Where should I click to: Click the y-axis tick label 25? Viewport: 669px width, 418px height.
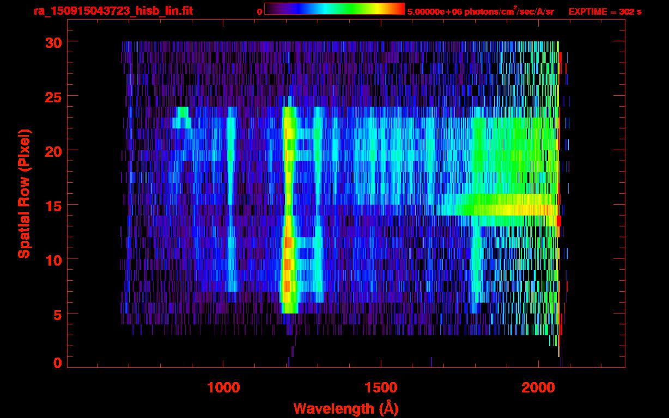point(53,96)
